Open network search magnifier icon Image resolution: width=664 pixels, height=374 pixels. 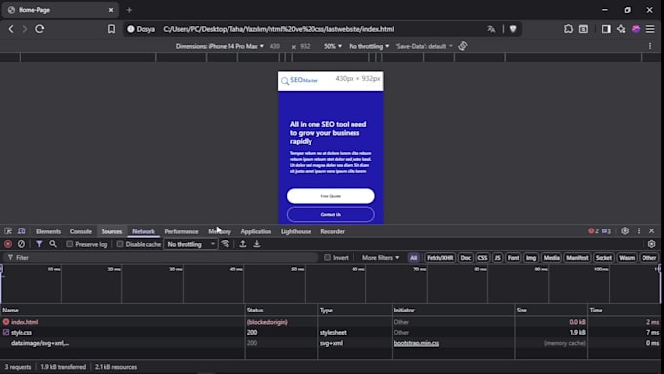pos(53,244)
